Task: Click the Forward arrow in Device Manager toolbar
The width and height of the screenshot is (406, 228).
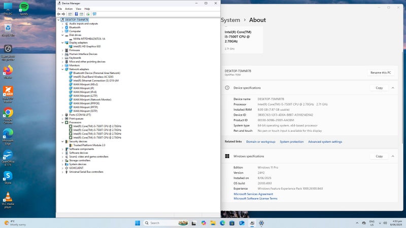Action: coord(63,14)
